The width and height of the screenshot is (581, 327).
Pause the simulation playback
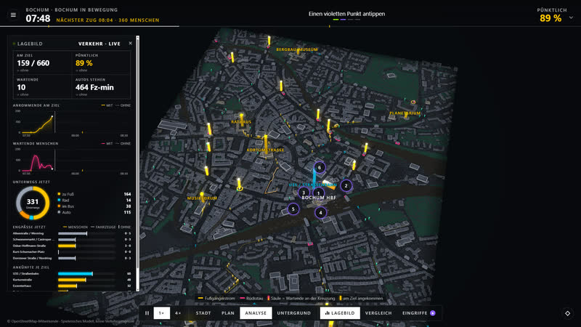click(x=147, y=313)
